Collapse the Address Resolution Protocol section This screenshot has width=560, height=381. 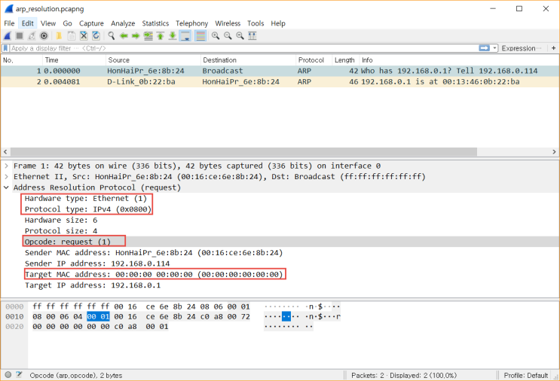[x=7, y=187]
